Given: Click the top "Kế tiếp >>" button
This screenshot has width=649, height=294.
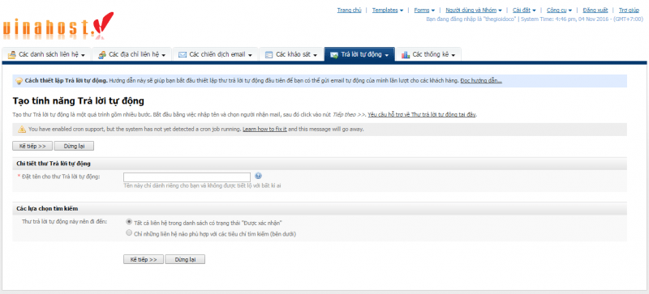Looking at the screenshot, I should [32, 146].
